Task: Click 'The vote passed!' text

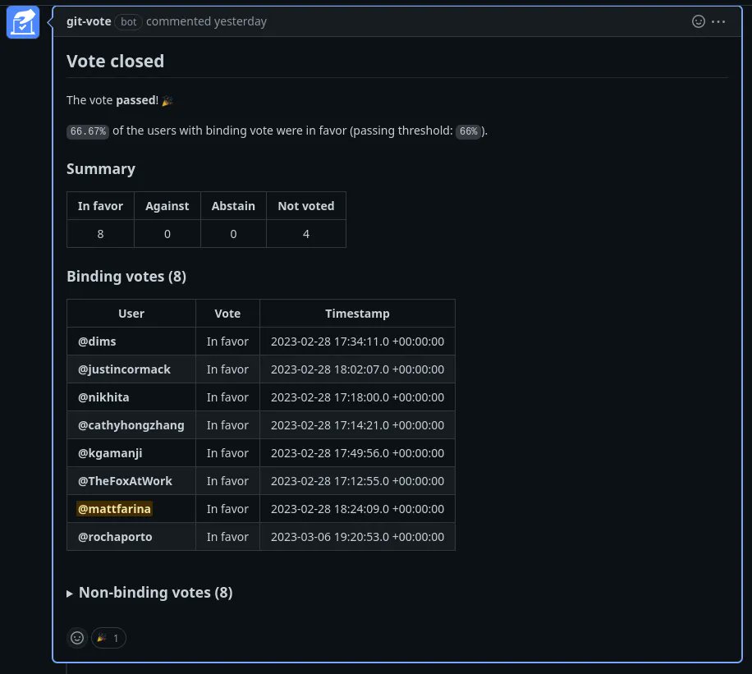Action: [112, 100]
